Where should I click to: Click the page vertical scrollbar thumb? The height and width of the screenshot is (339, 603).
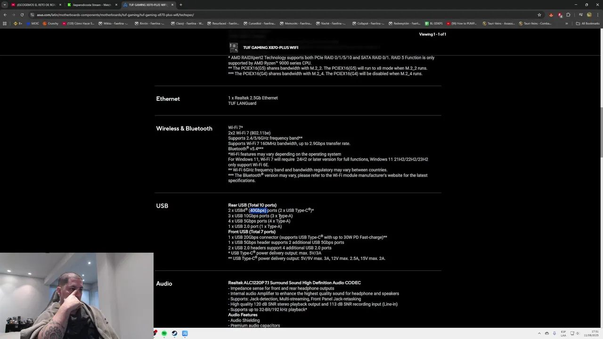(x=601, y=133)
